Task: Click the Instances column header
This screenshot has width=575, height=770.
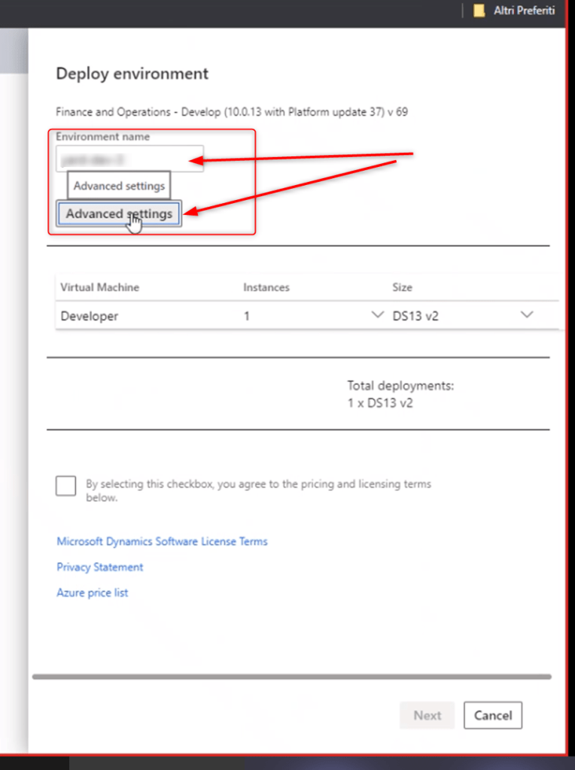Action: [x=266, y=287]
